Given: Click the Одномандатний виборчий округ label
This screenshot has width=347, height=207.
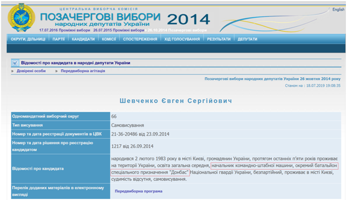Looking at the screenshot, I should pos(46,116).
